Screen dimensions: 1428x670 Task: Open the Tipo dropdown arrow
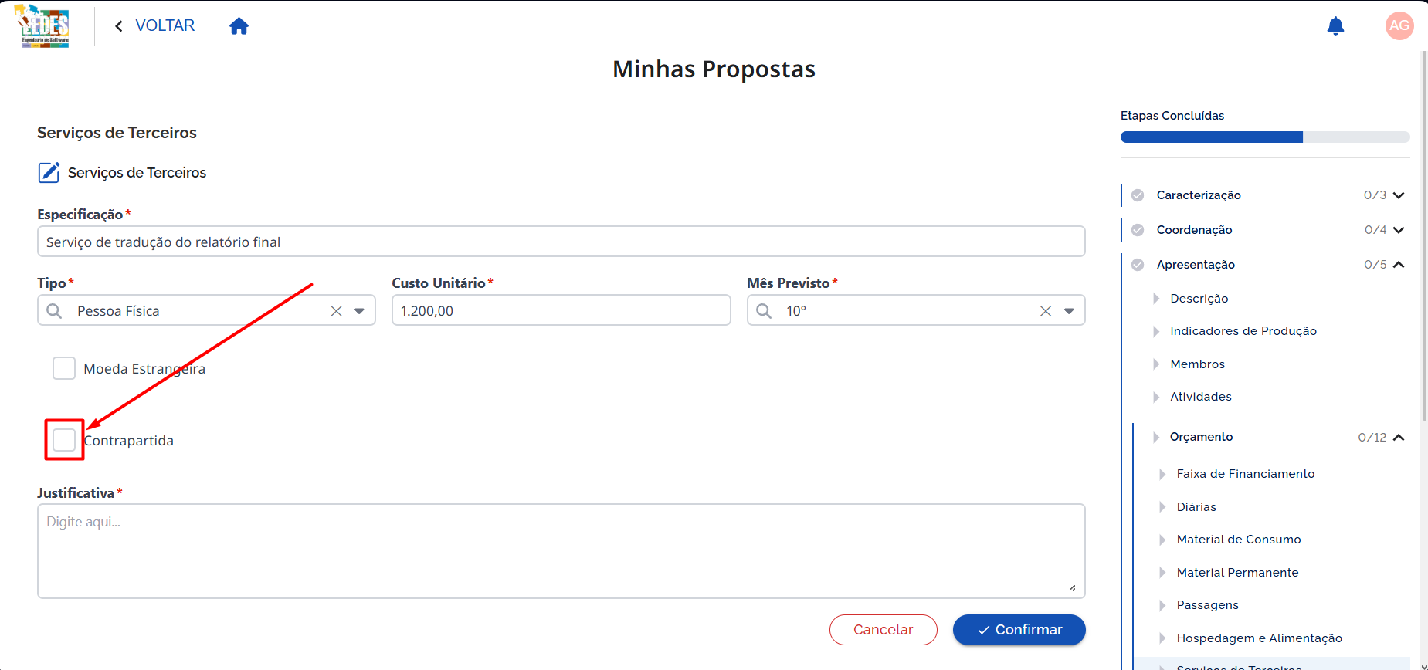click(359, 311)
